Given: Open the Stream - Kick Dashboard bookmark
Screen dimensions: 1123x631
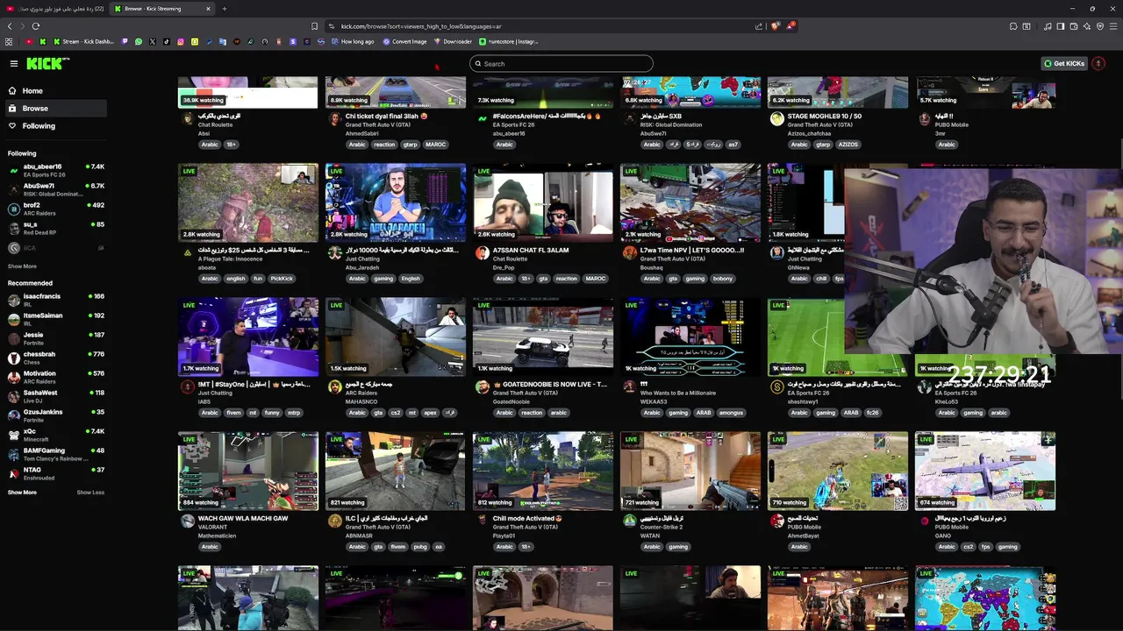Looking at the screenshot, I should pos(84,41).
